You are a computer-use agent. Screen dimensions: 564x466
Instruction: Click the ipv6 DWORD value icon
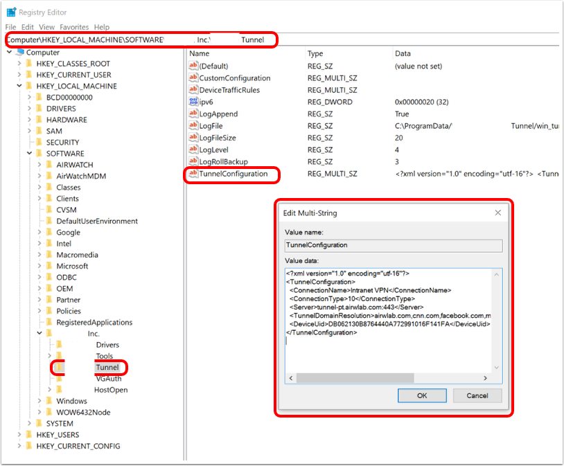(x=193, y=102)
